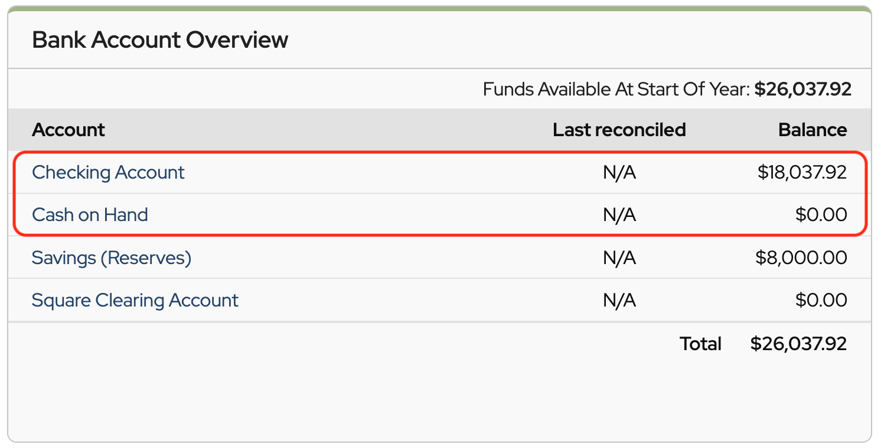Select the Checking Account balance $18,037.92
Screen dimensions: 881x448
pos(802,172)
